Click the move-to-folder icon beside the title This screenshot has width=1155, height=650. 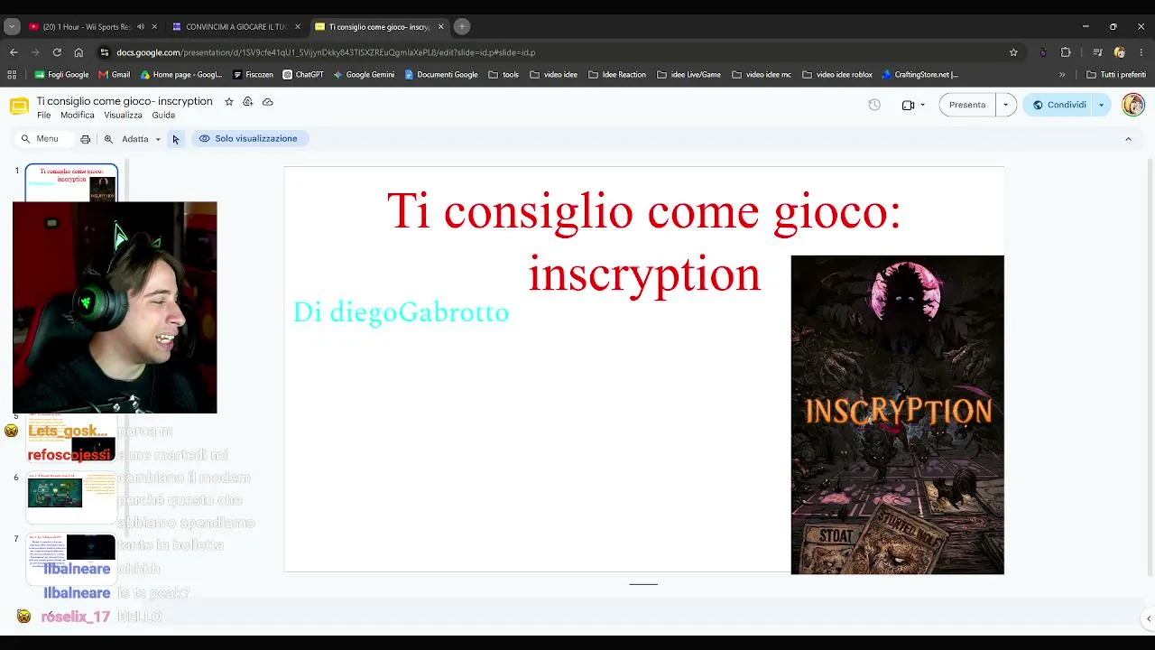[248, 102]
